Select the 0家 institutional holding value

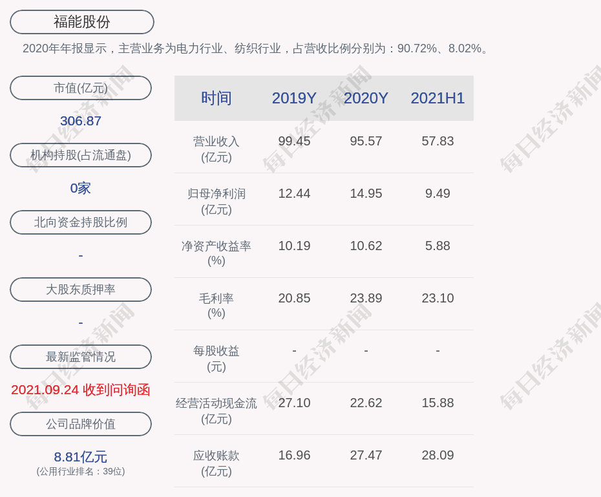[81, 188]
